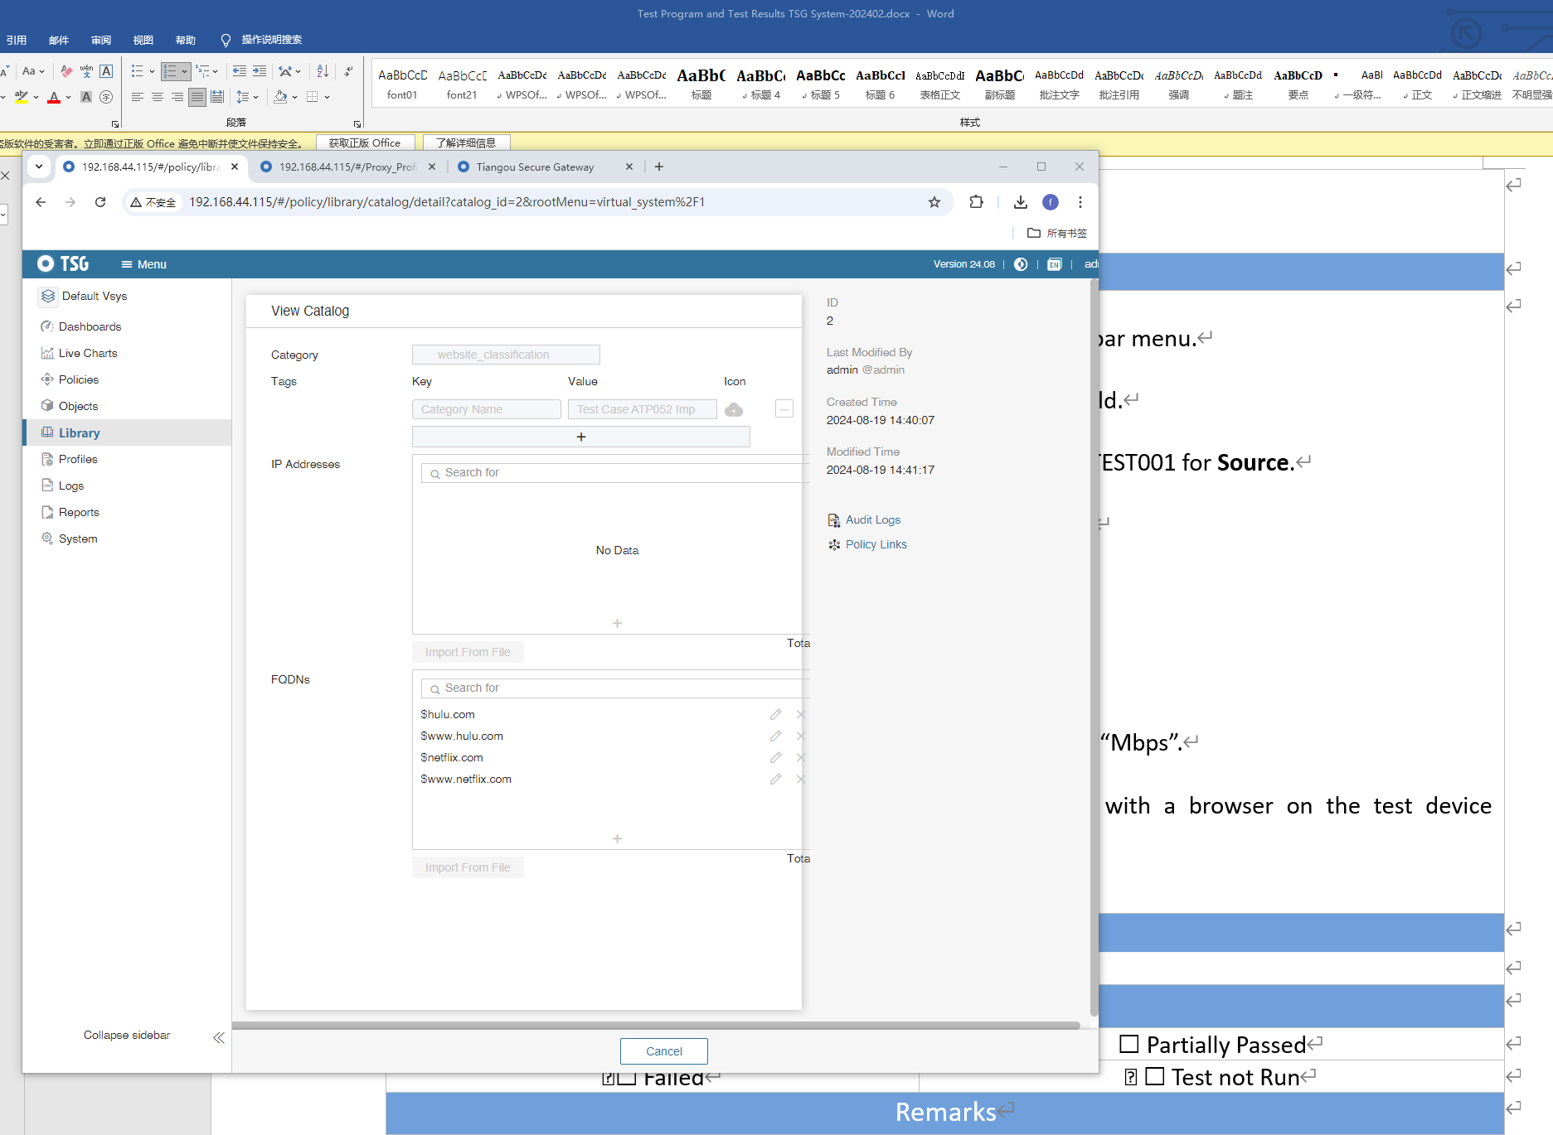Viewport: 1553px width, 1135px height.
Task: Switch to the Tiangou Secure Gateway tab
Action: 536,167
